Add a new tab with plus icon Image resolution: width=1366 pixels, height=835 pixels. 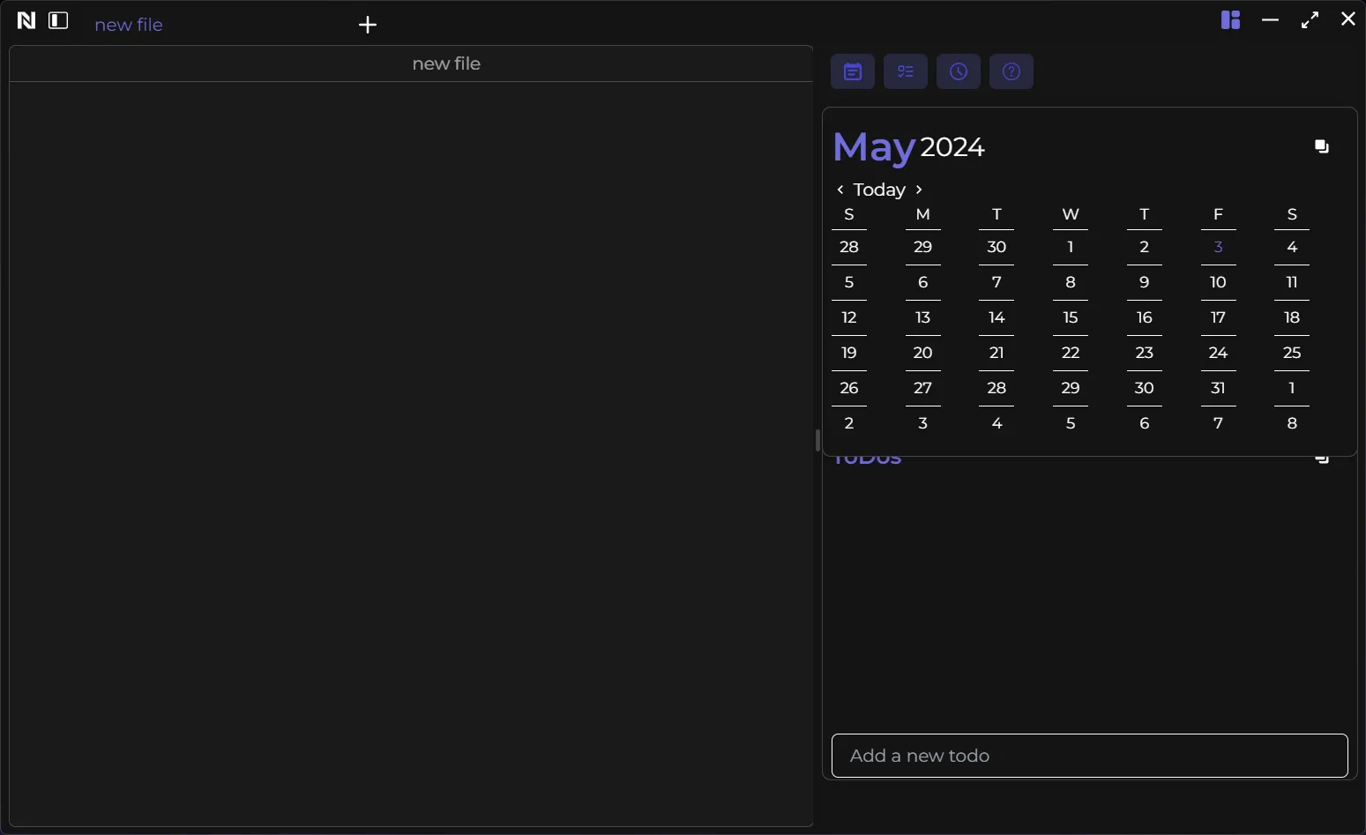[x=368, y=25]
